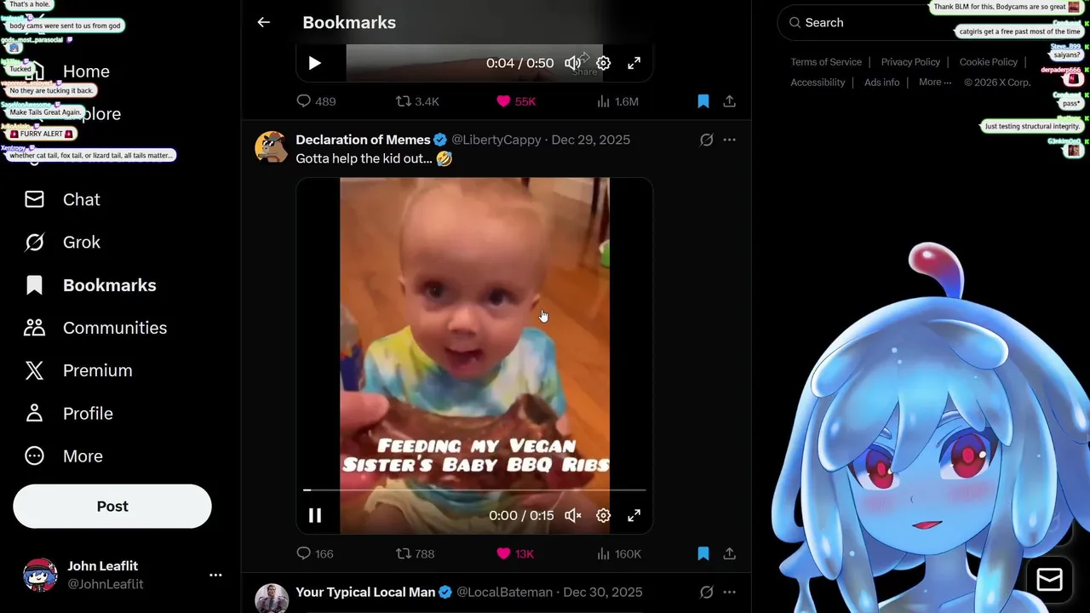Unmute the Declaration of Memes video
This screenshot has width=1090, height=613.
pyautogui.click(x=573, y=515)
